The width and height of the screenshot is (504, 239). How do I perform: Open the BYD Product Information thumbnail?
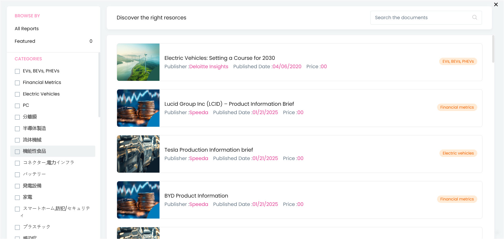(138, 200)
